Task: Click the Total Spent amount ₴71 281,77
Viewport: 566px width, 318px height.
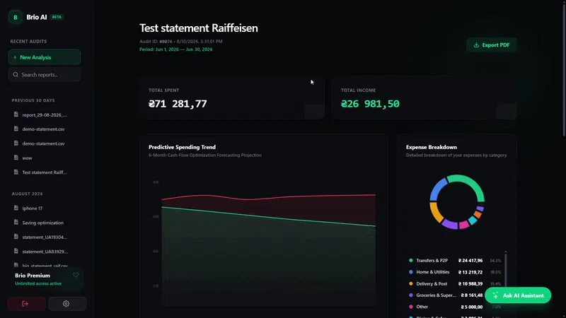Action: [178, 104]
